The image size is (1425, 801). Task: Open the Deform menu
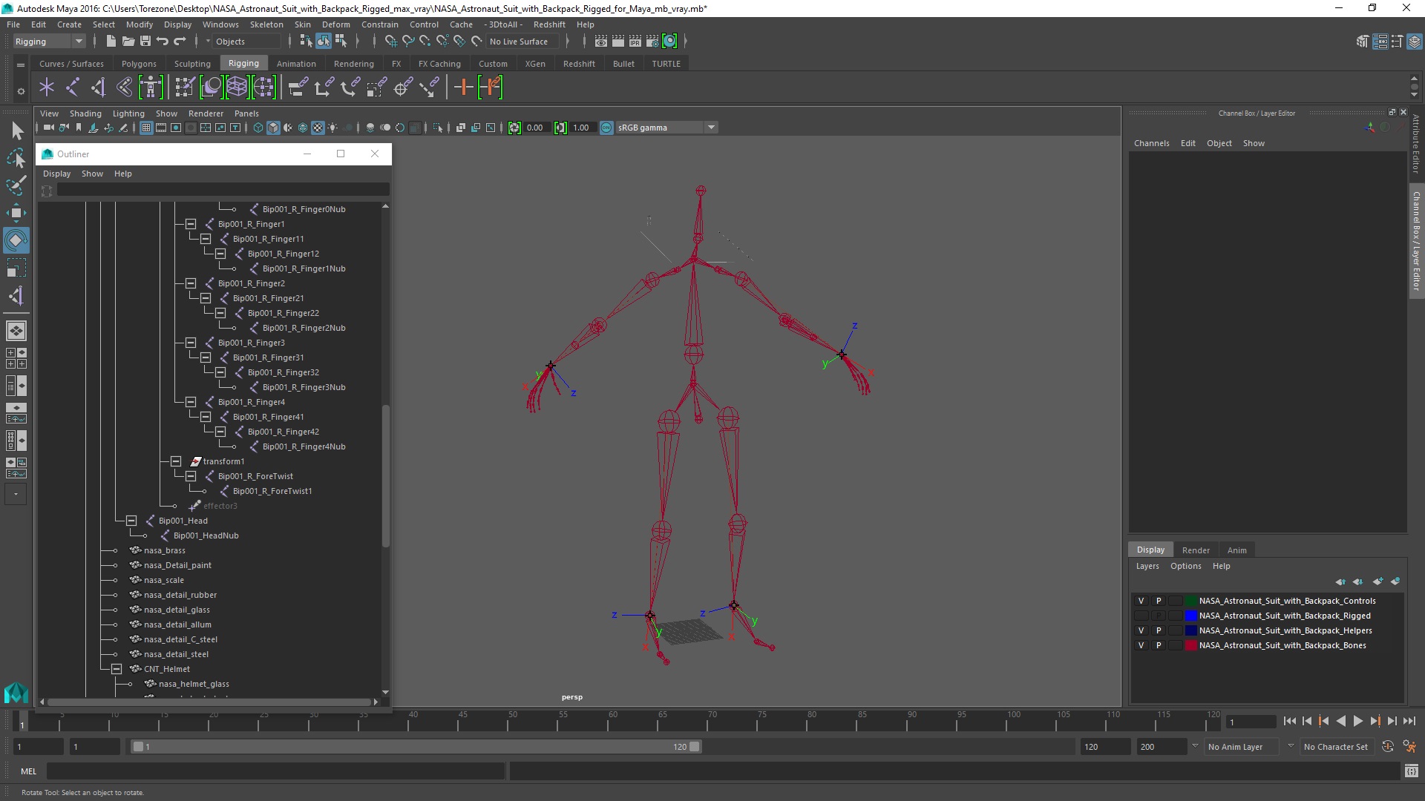335,24
